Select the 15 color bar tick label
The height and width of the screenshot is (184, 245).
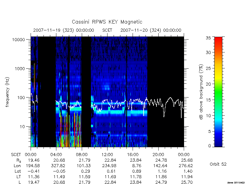click(208, 100)
